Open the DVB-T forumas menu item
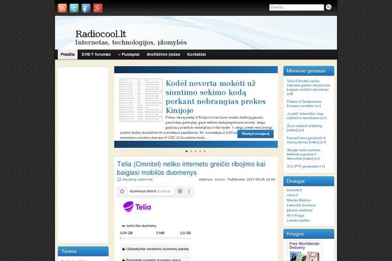Image resolution: width=392 pixels, height=261 pixels. (96, 54)
